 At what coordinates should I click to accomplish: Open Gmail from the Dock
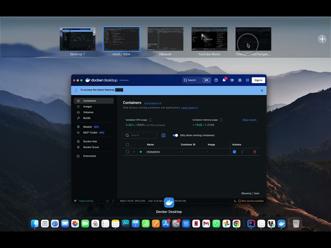[x=206, y=224]
